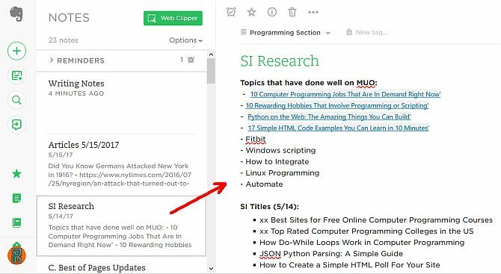Screen dimensions: 501x274
Task: Show note info icon
Action: coord(272,12)
